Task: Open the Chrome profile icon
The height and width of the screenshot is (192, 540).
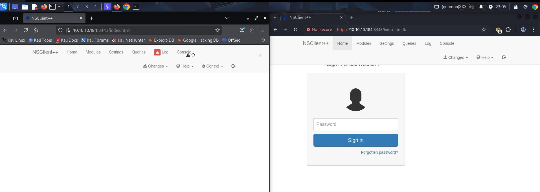Action: pos(523,30)
